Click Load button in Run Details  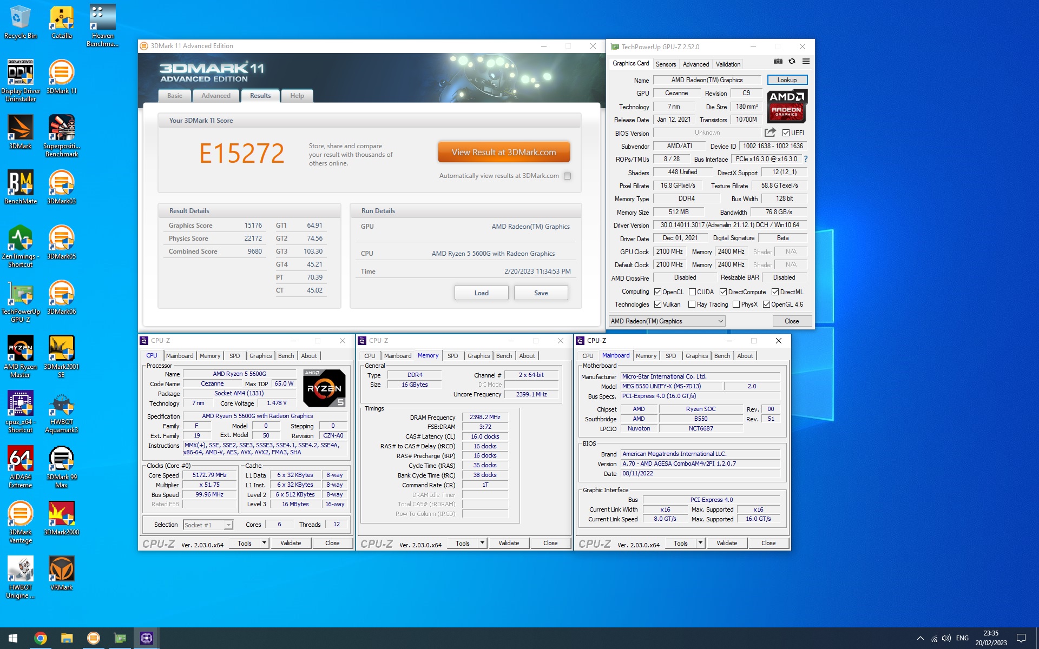pyautogui.click(x=481, y=293)
